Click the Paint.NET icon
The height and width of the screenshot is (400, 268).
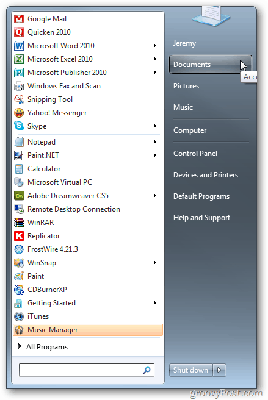(19, 155)
